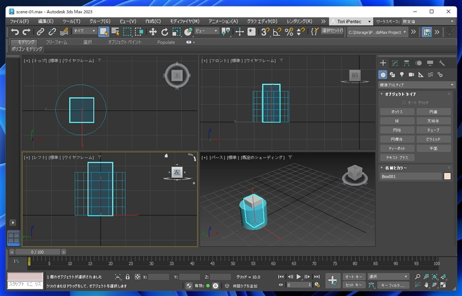Click the Box001 object name field
This screenshot has height=296, width=462.
(411, 177)
